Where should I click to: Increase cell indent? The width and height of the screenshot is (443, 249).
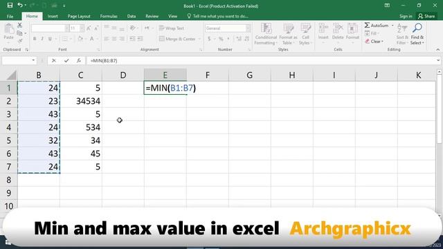(140, 39)
